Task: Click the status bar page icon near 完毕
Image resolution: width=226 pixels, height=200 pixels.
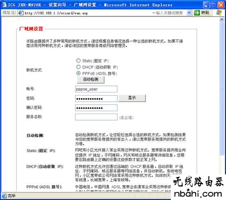Action: click(4, 196)
